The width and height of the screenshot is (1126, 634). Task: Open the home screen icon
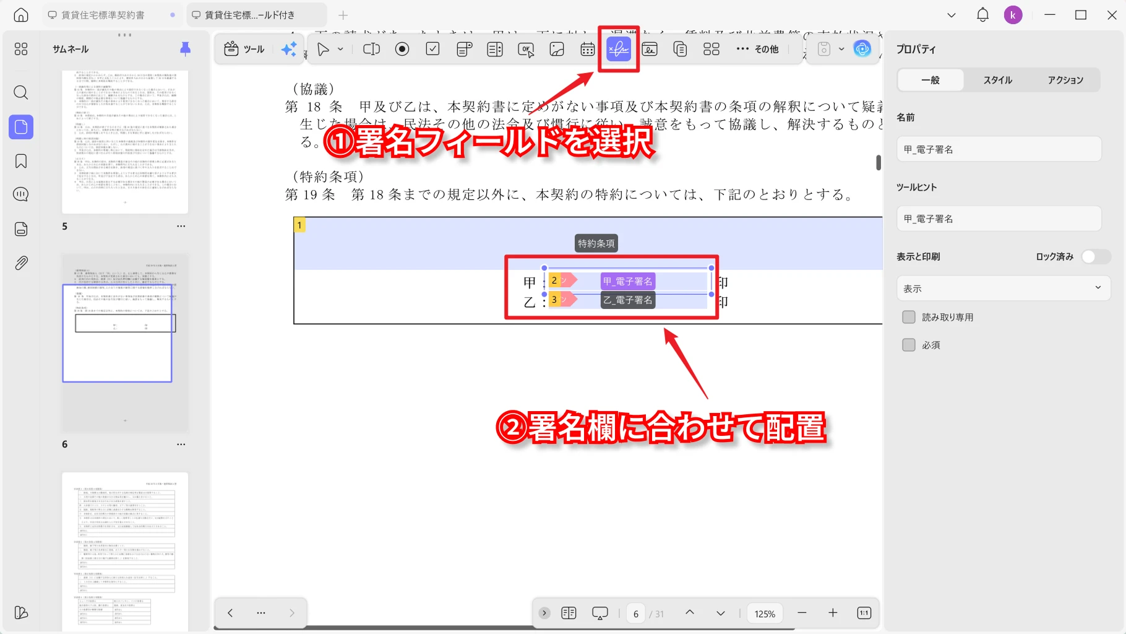tap(21, 15)
